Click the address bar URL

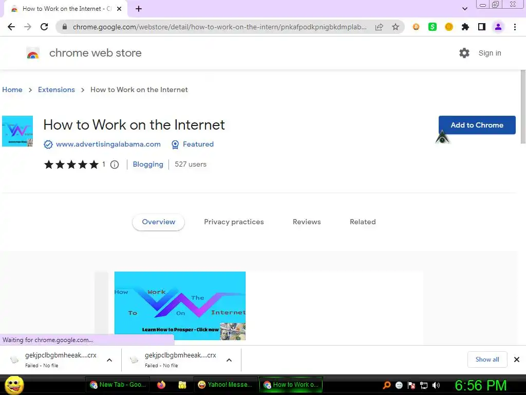[219, 27]
